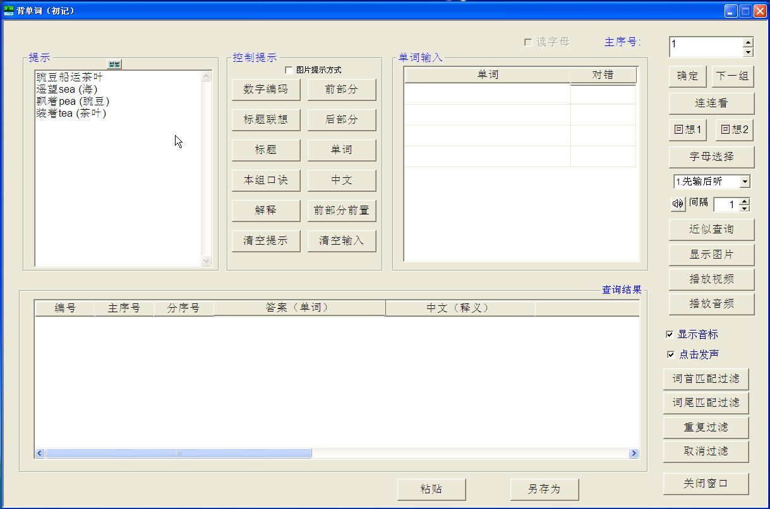Click 播放音频 to play audio
This screenshot has height=509, width=770.
(711, 305)
